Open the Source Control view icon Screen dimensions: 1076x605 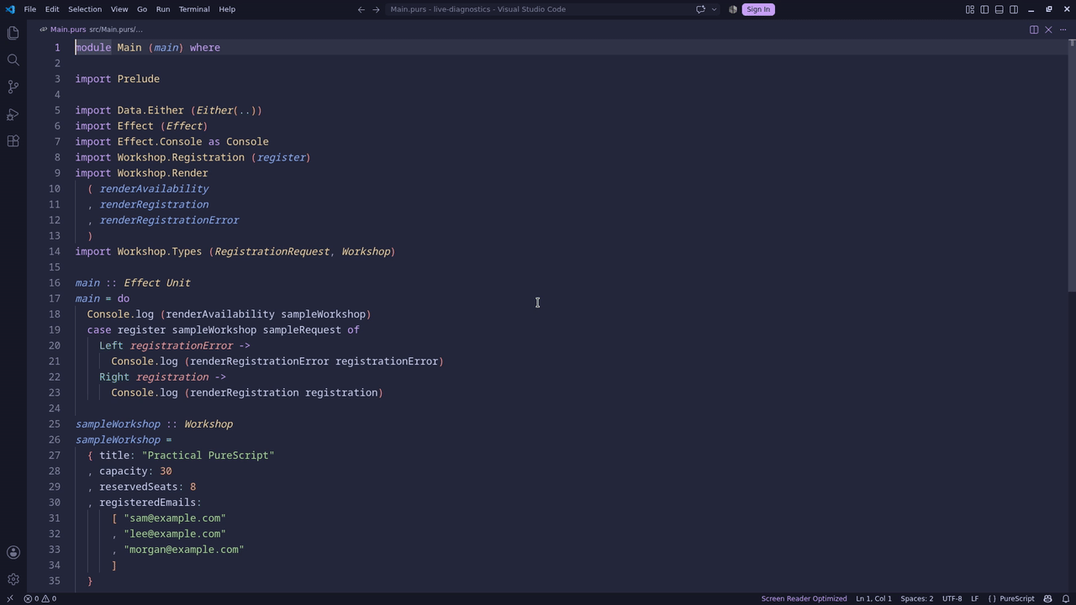[x=13, y=87]
